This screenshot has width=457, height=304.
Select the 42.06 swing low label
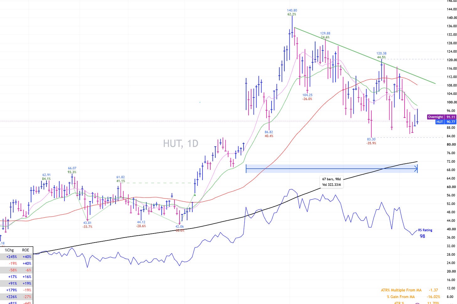(x=180, y=227)
